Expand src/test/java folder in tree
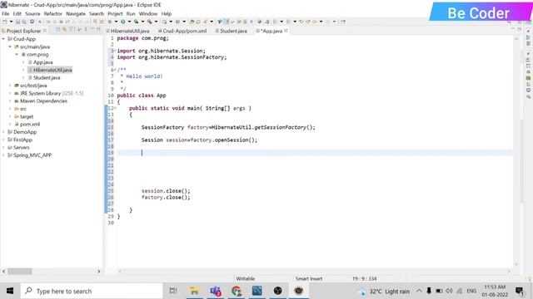This screenshot has width=533, height=299. [10, 86]
